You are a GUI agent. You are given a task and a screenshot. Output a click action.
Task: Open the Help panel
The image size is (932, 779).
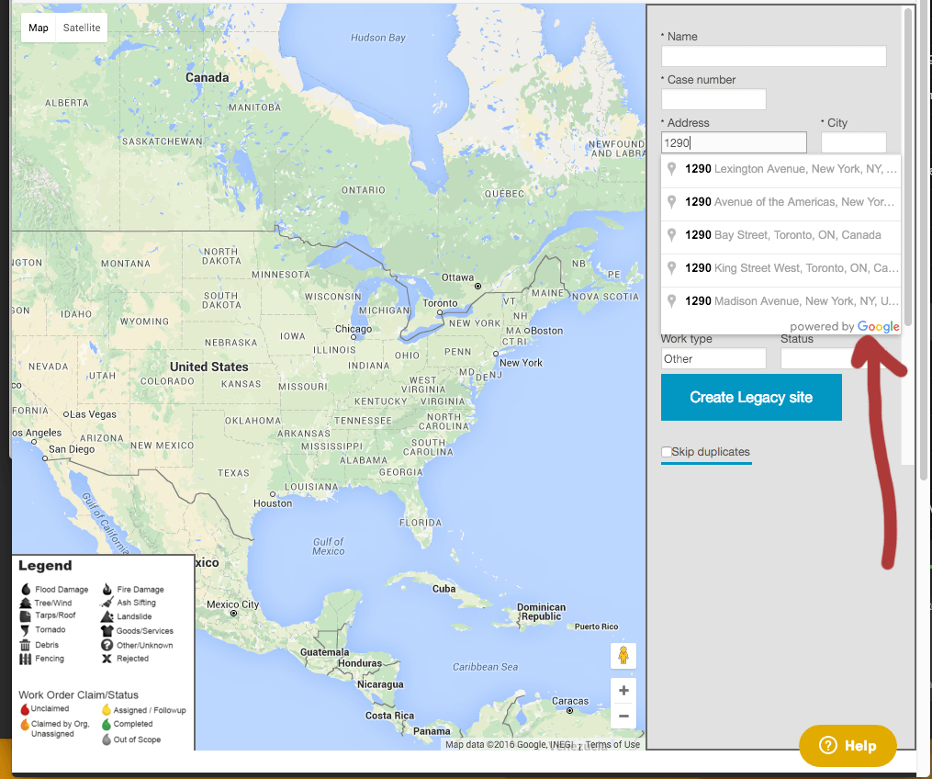(847, 746)
